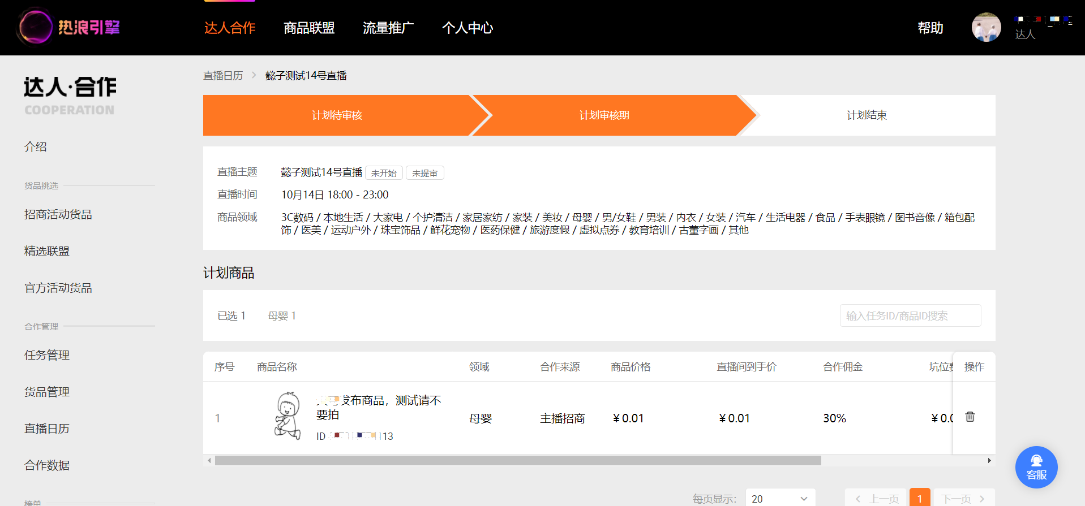Viewport: 1085px width, 506px height.
Task: Open 任务管理 in the sidebar
Action: 47,355
